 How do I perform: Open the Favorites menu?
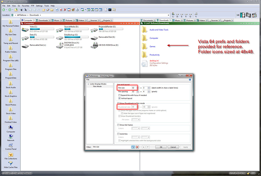pos(25,6)
